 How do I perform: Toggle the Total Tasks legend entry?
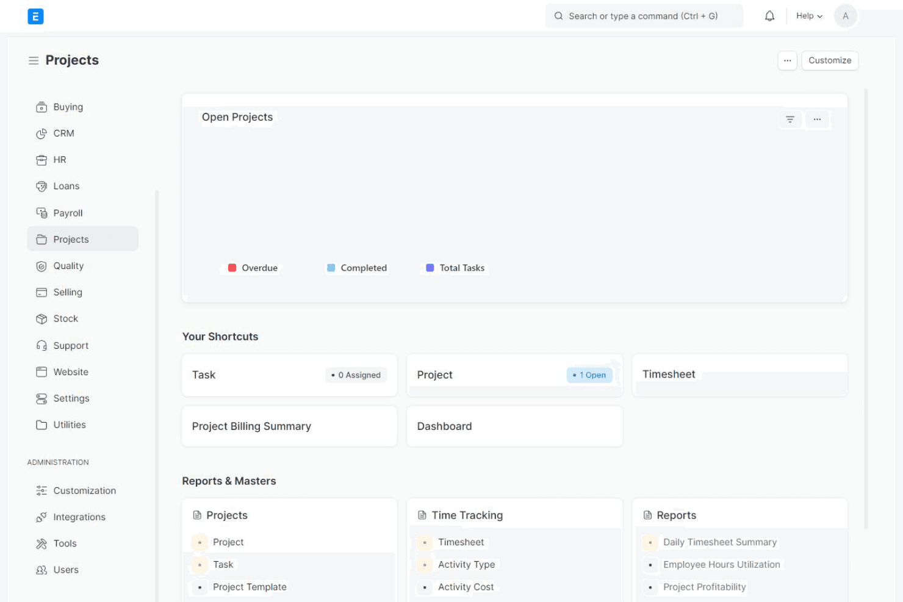point(455,268)
